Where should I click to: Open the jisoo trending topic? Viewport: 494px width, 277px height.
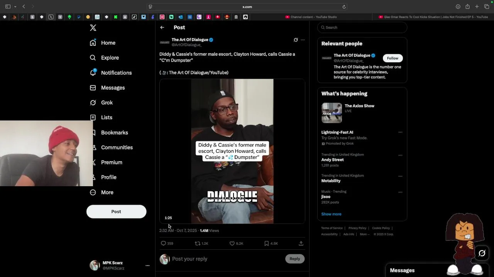tap(326, 197)
